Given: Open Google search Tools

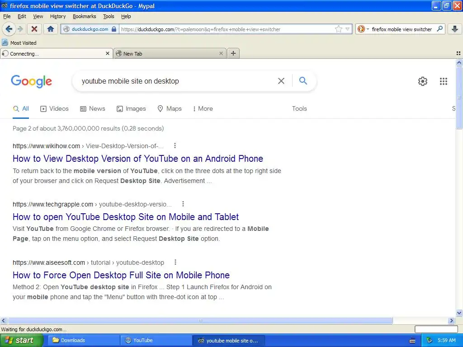Looking at the screenshot, I should (299, 108).
